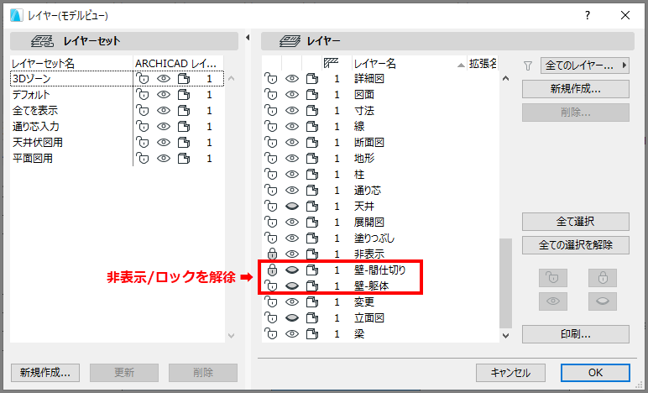Image resolution: width=648 pixels, height=393 pixels.
Task: Click the キャンセル button
Action: tap(510, 373)
